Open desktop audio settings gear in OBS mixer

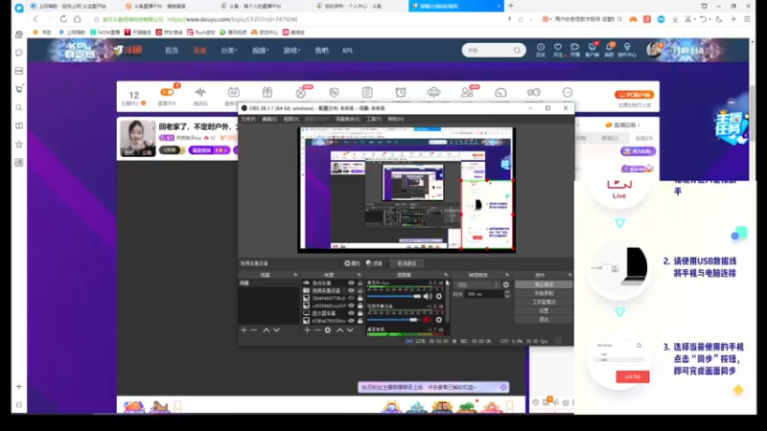click(x=439, y=296)
